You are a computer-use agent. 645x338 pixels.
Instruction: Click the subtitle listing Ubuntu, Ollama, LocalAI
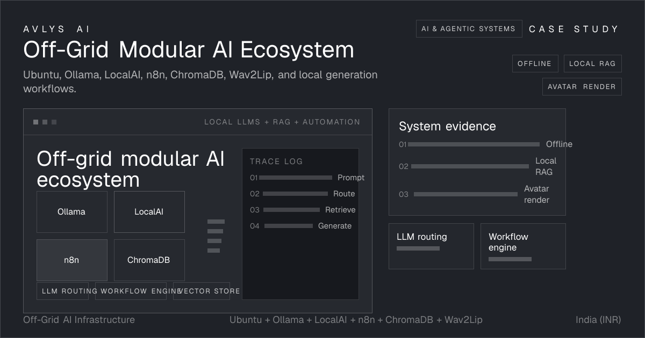pos(200,81)
